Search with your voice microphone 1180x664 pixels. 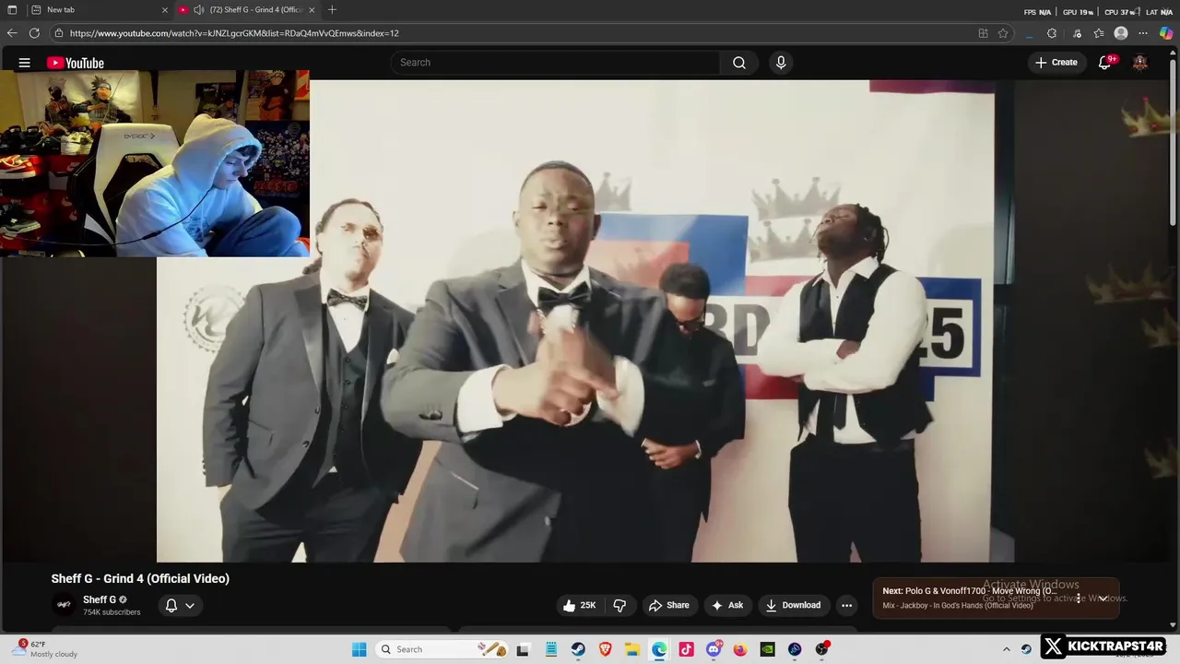(781, 63)
